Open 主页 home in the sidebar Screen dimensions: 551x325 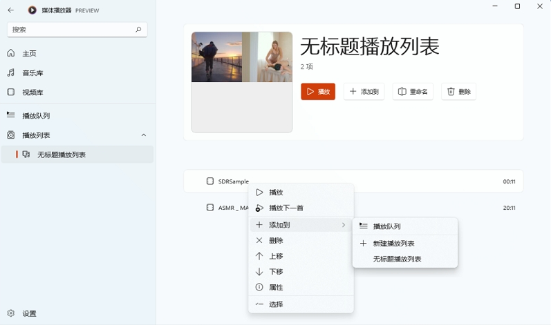(77, 53)
